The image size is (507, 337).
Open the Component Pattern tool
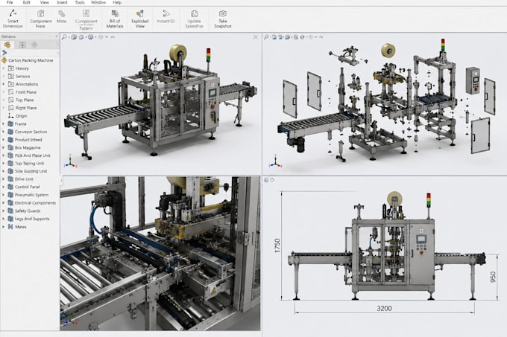[x=86, y=19]
